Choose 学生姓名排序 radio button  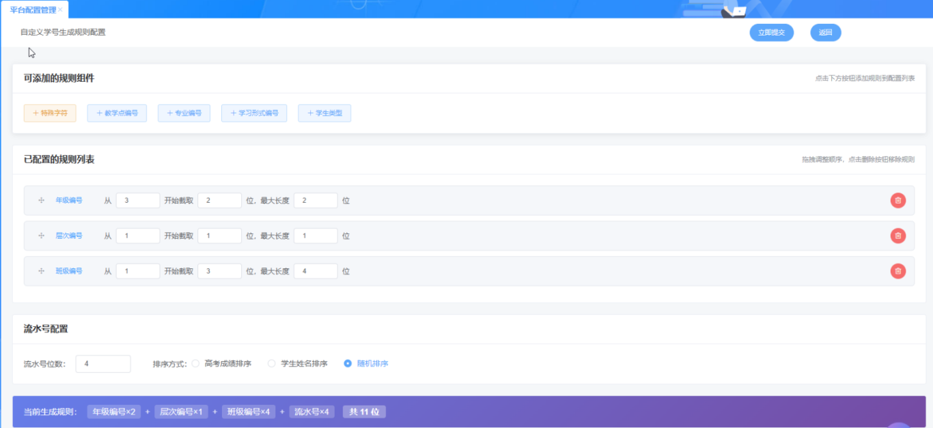coord(272,364)
